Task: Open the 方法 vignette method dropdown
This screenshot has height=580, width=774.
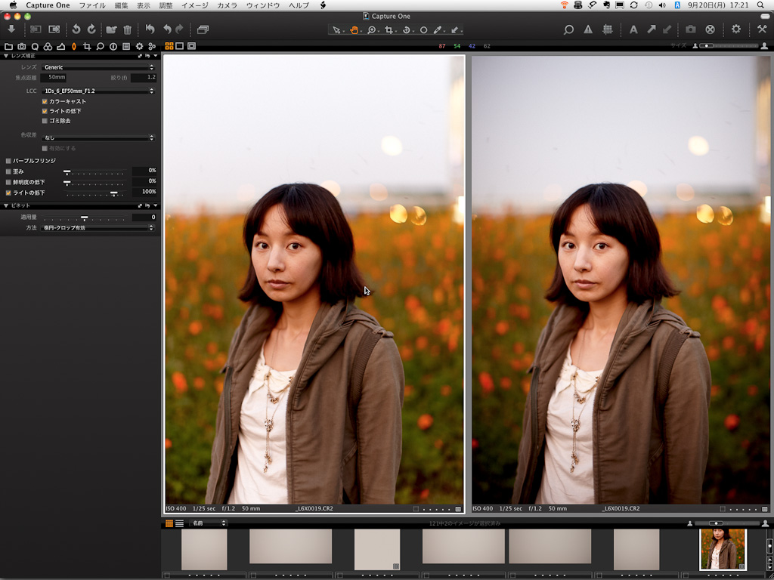Action: pos(98,227)
